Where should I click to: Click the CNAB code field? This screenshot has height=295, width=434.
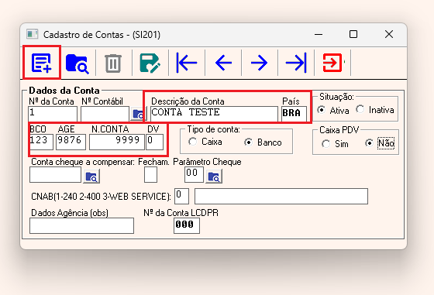(x=181, y=197)
